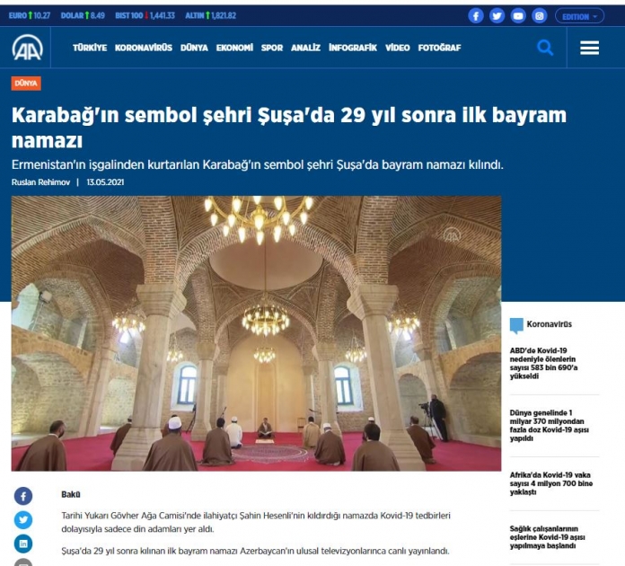Viewport: 625px width, 566px height.
Task: Click the mosque prayer photo
Action: click(256, 333)
